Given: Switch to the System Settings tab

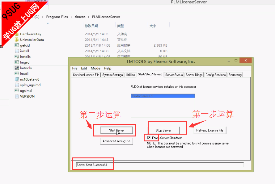Looking at the screenshot, I should coord(112,75).
